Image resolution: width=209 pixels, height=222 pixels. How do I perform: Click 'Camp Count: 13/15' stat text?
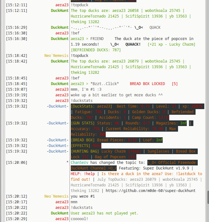(x=150, y=117)
